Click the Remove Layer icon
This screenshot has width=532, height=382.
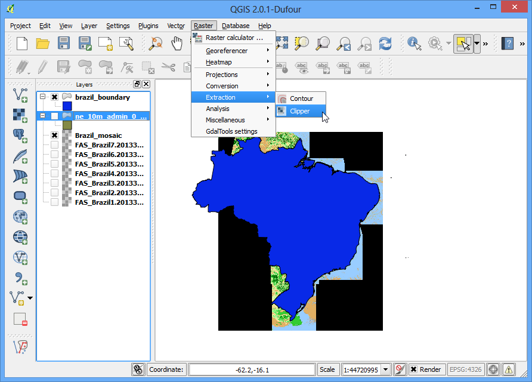[x=20, y=319]
